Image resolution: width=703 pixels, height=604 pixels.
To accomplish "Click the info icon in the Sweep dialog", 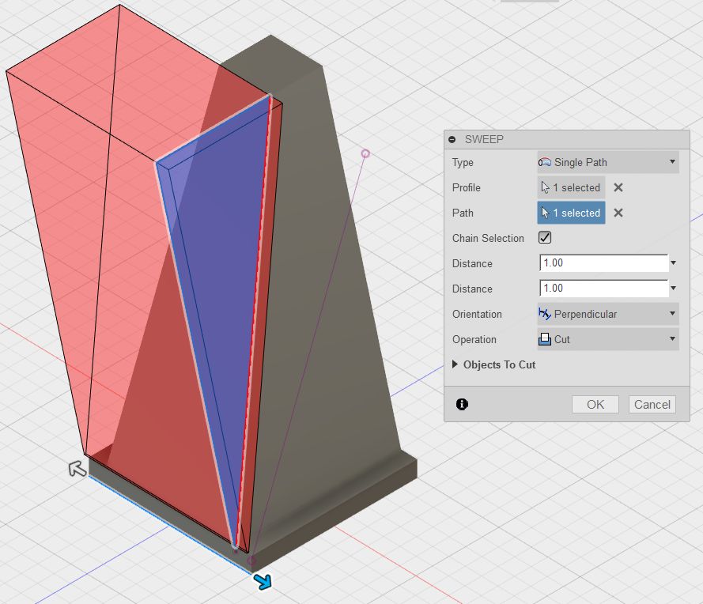I will click(x=463, y=404).
